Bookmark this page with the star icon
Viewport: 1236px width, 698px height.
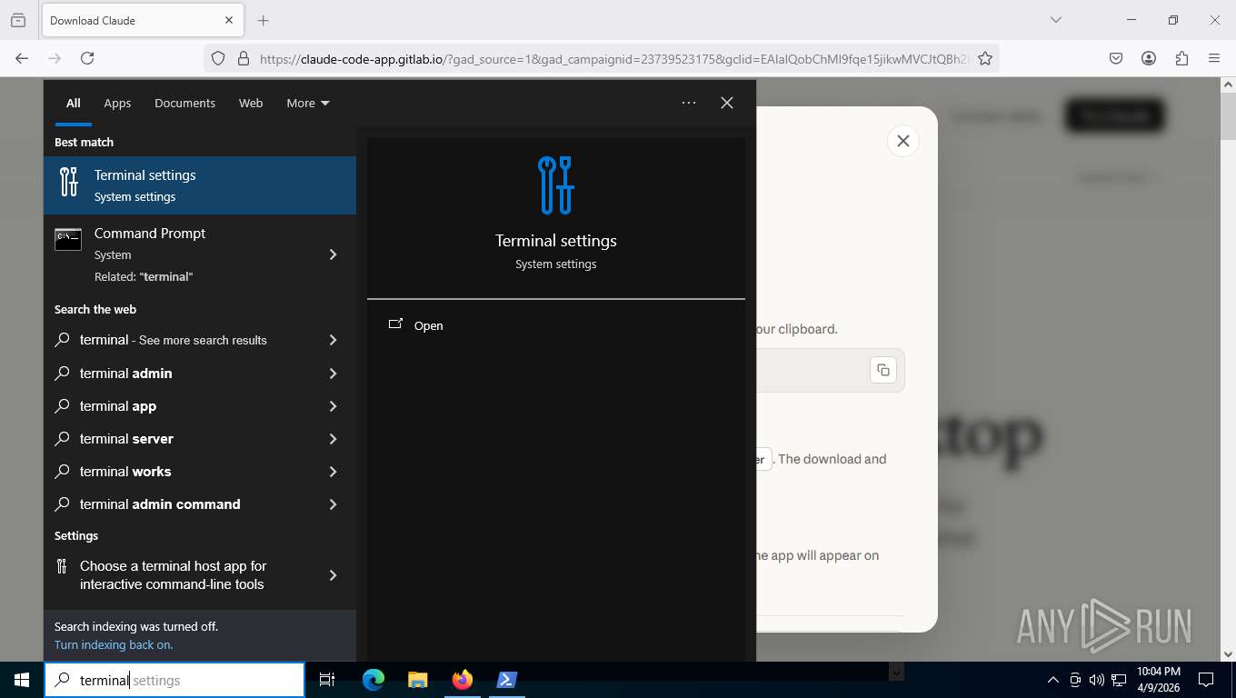click(x=985, y=58)
